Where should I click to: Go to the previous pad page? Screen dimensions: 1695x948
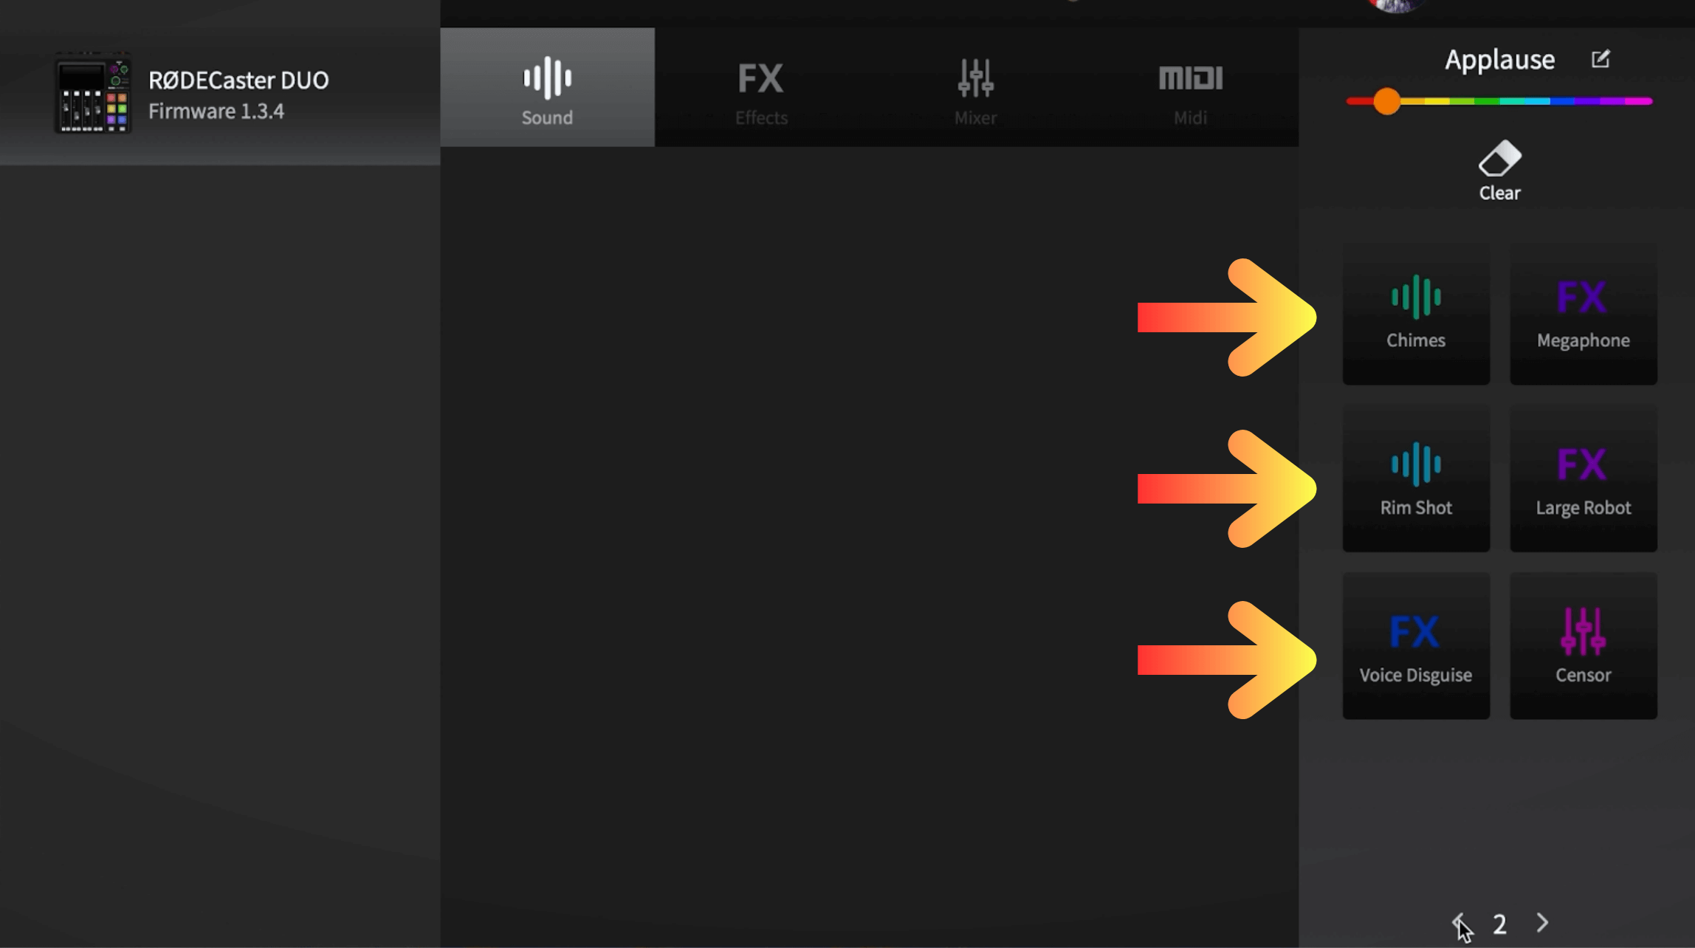pyautogui.click(x=1458, y=922)
